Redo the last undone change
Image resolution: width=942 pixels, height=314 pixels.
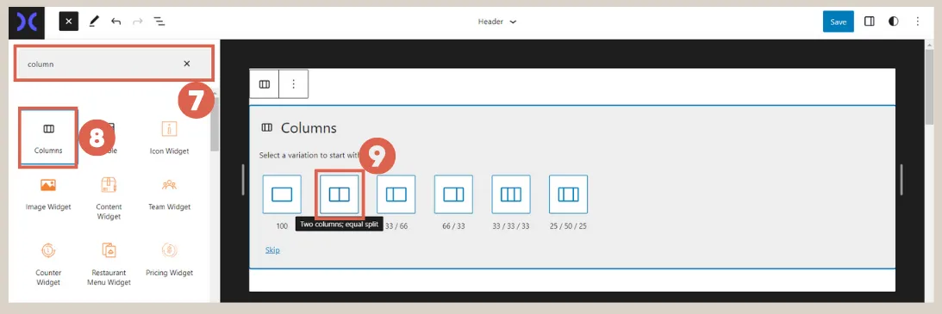tap(138, 22)
